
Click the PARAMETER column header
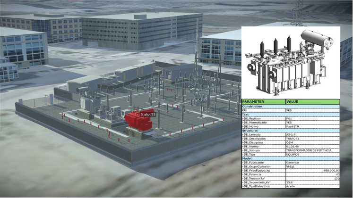coord(263,101)
